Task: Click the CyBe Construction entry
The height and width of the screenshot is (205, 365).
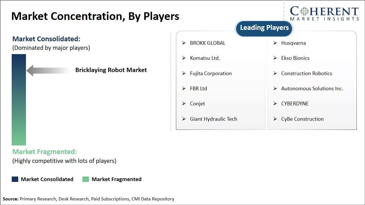Action: pos(302,119)
